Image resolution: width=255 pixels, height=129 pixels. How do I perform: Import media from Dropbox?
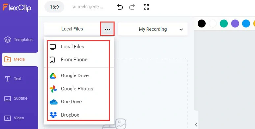[x=78, y=115]
